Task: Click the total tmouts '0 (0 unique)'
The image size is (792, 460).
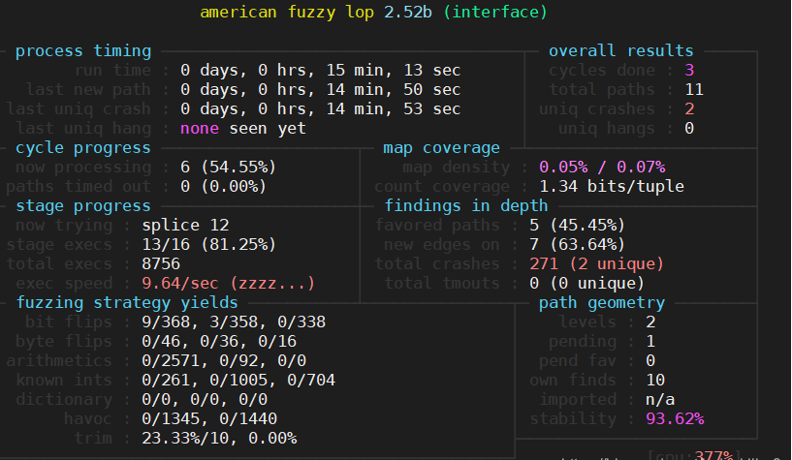Action: pos(586,284)
